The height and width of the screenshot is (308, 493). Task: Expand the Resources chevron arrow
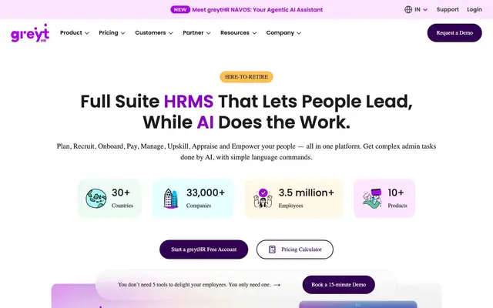click(x=254, y=33)
